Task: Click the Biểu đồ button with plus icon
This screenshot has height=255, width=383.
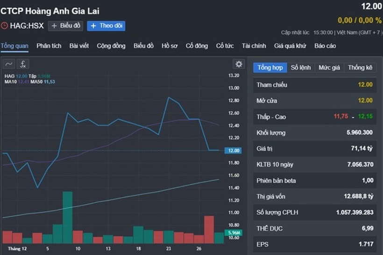Action: tap(65, 26)
